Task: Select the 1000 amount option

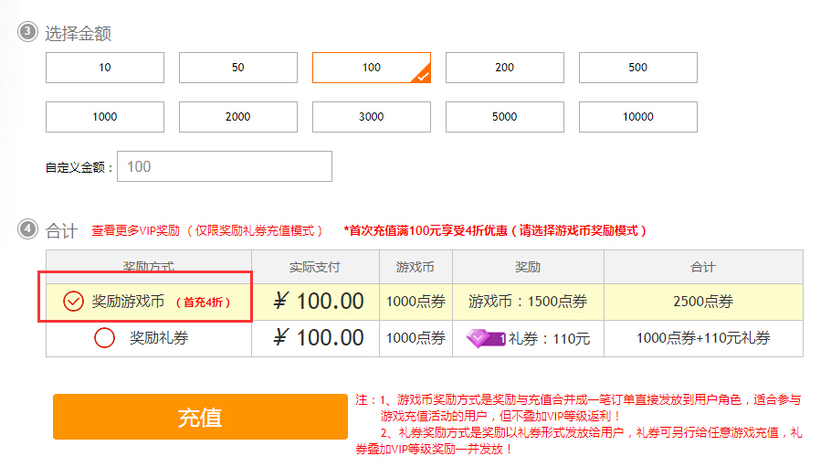Action: click(x=105, y=117)
